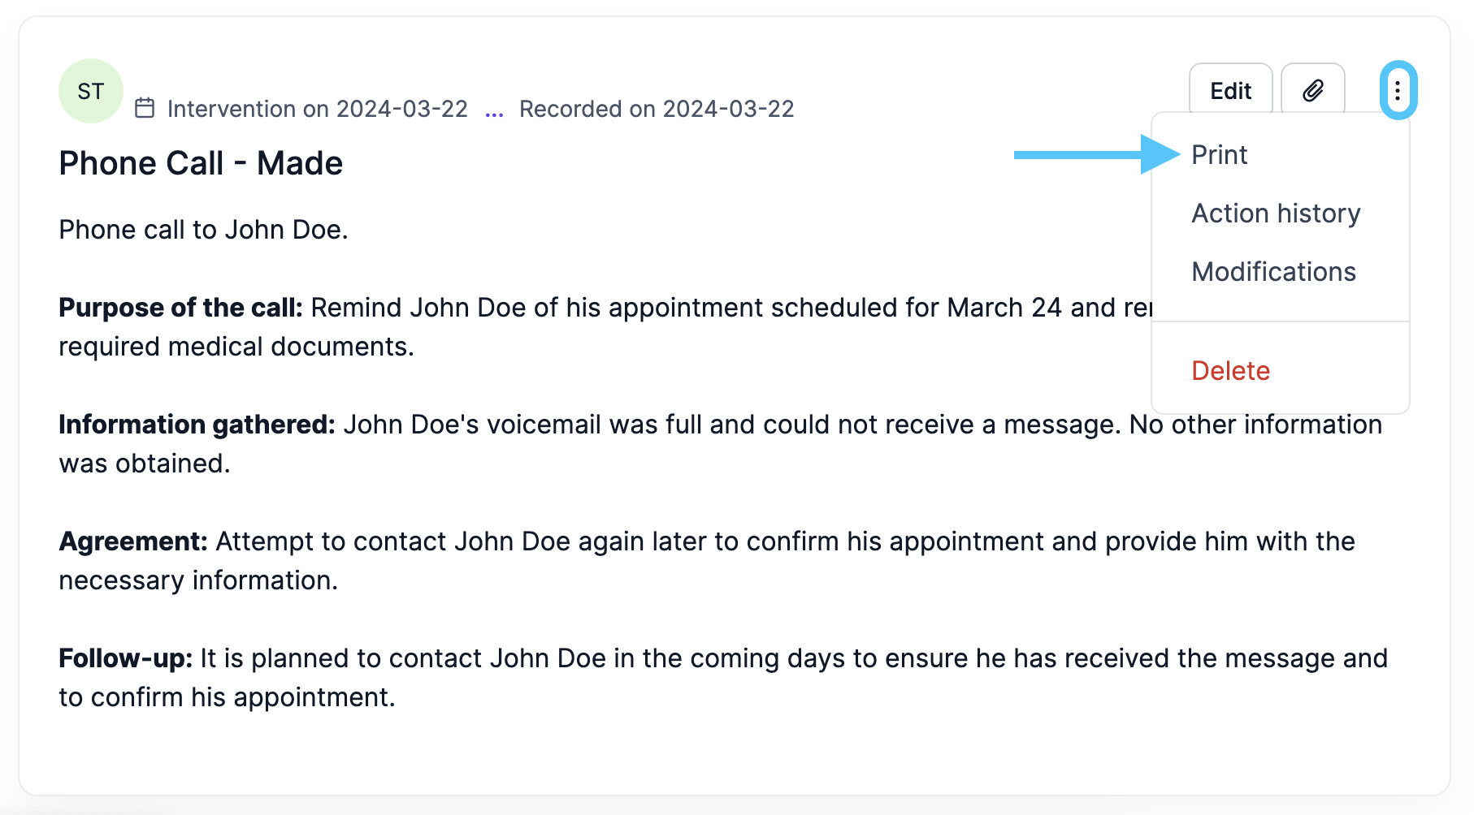Image resolution: width=1474 pixels, height=815 pixels.
Task: Expand the purple ellipsis between dates
Action: click(494, 111)
